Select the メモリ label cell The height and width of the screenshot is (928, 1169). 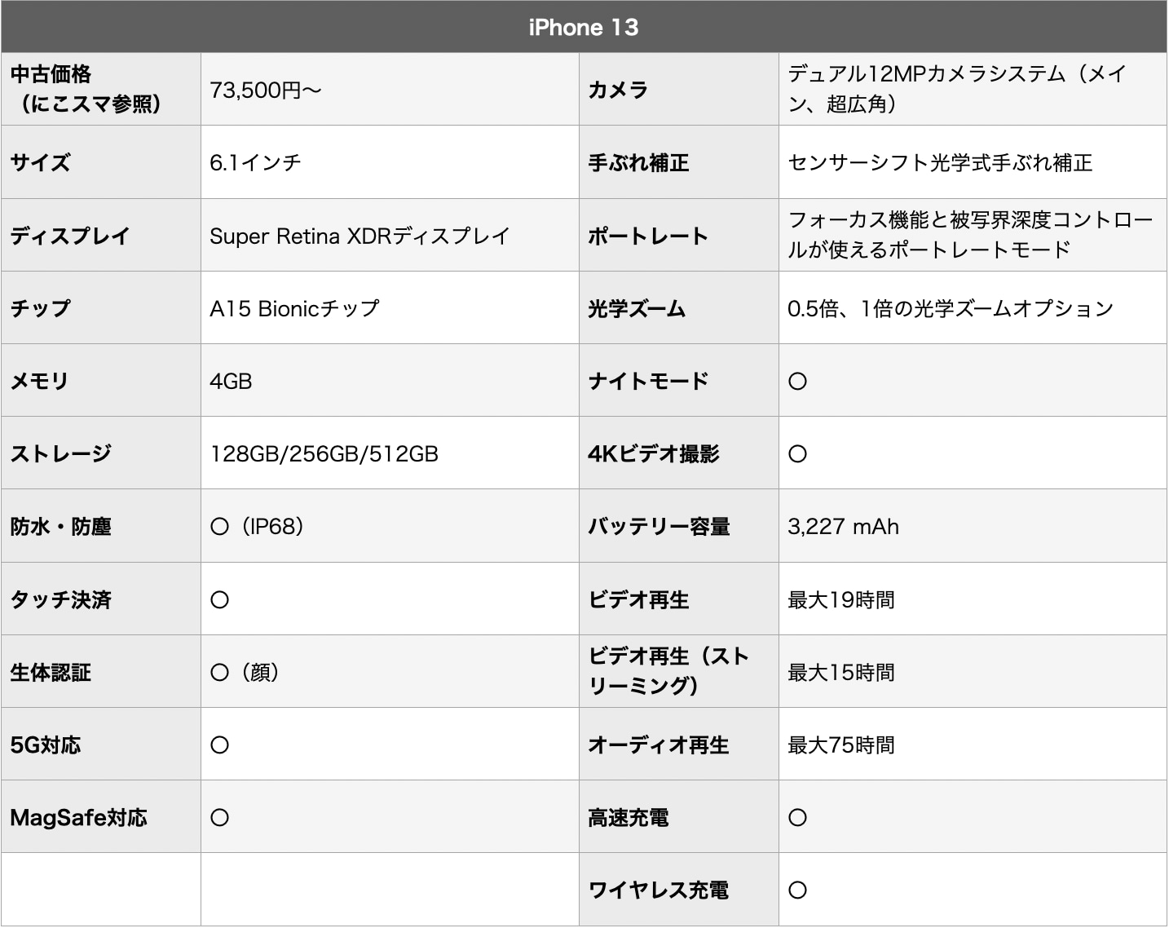point(101,381)
